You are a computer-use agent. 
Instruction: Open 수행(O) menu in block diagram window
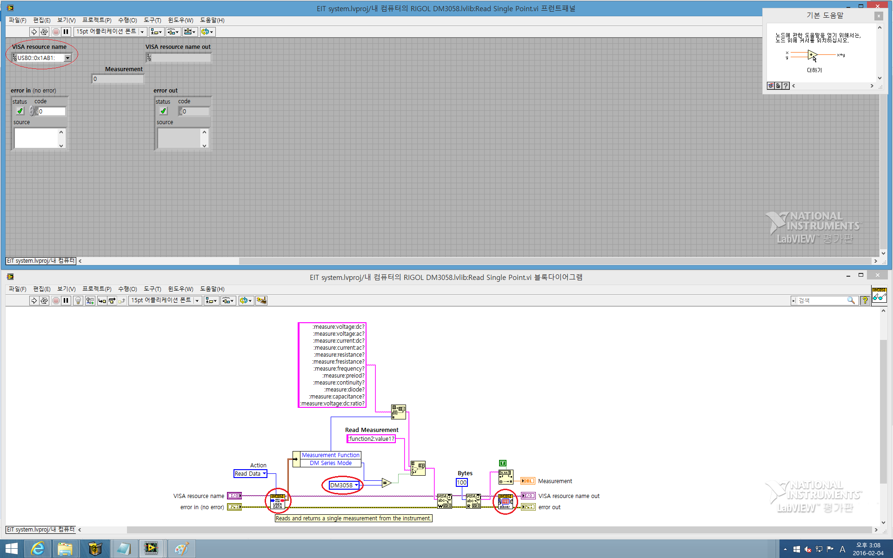127,289
